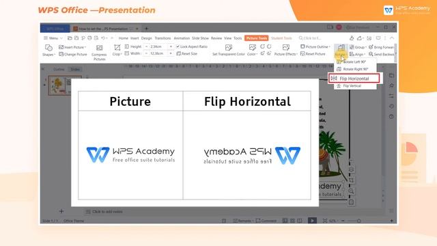This screenshot has width=437, height=246.
Task: Choose Rotate Right 90° from the menu
Action: point(352,69)
